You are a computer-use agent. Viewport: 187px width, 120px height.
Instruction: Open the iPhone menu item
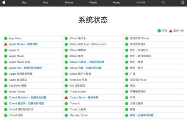click(x=69, y=2)
